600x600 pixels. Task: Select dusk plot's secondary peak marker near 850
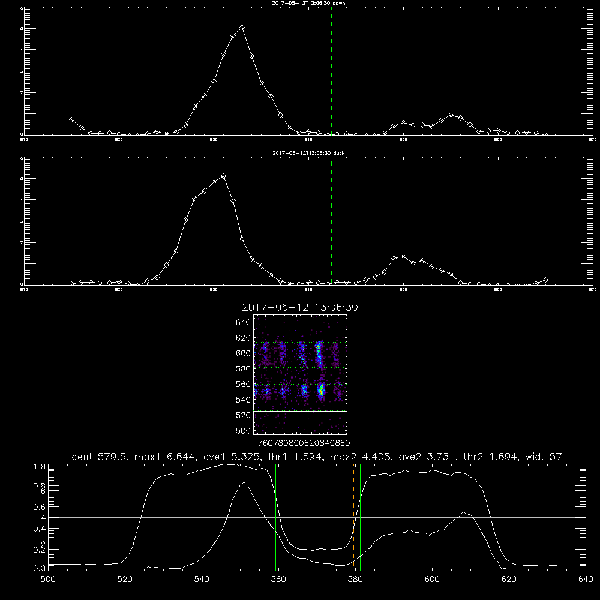[x=403, y=256]
